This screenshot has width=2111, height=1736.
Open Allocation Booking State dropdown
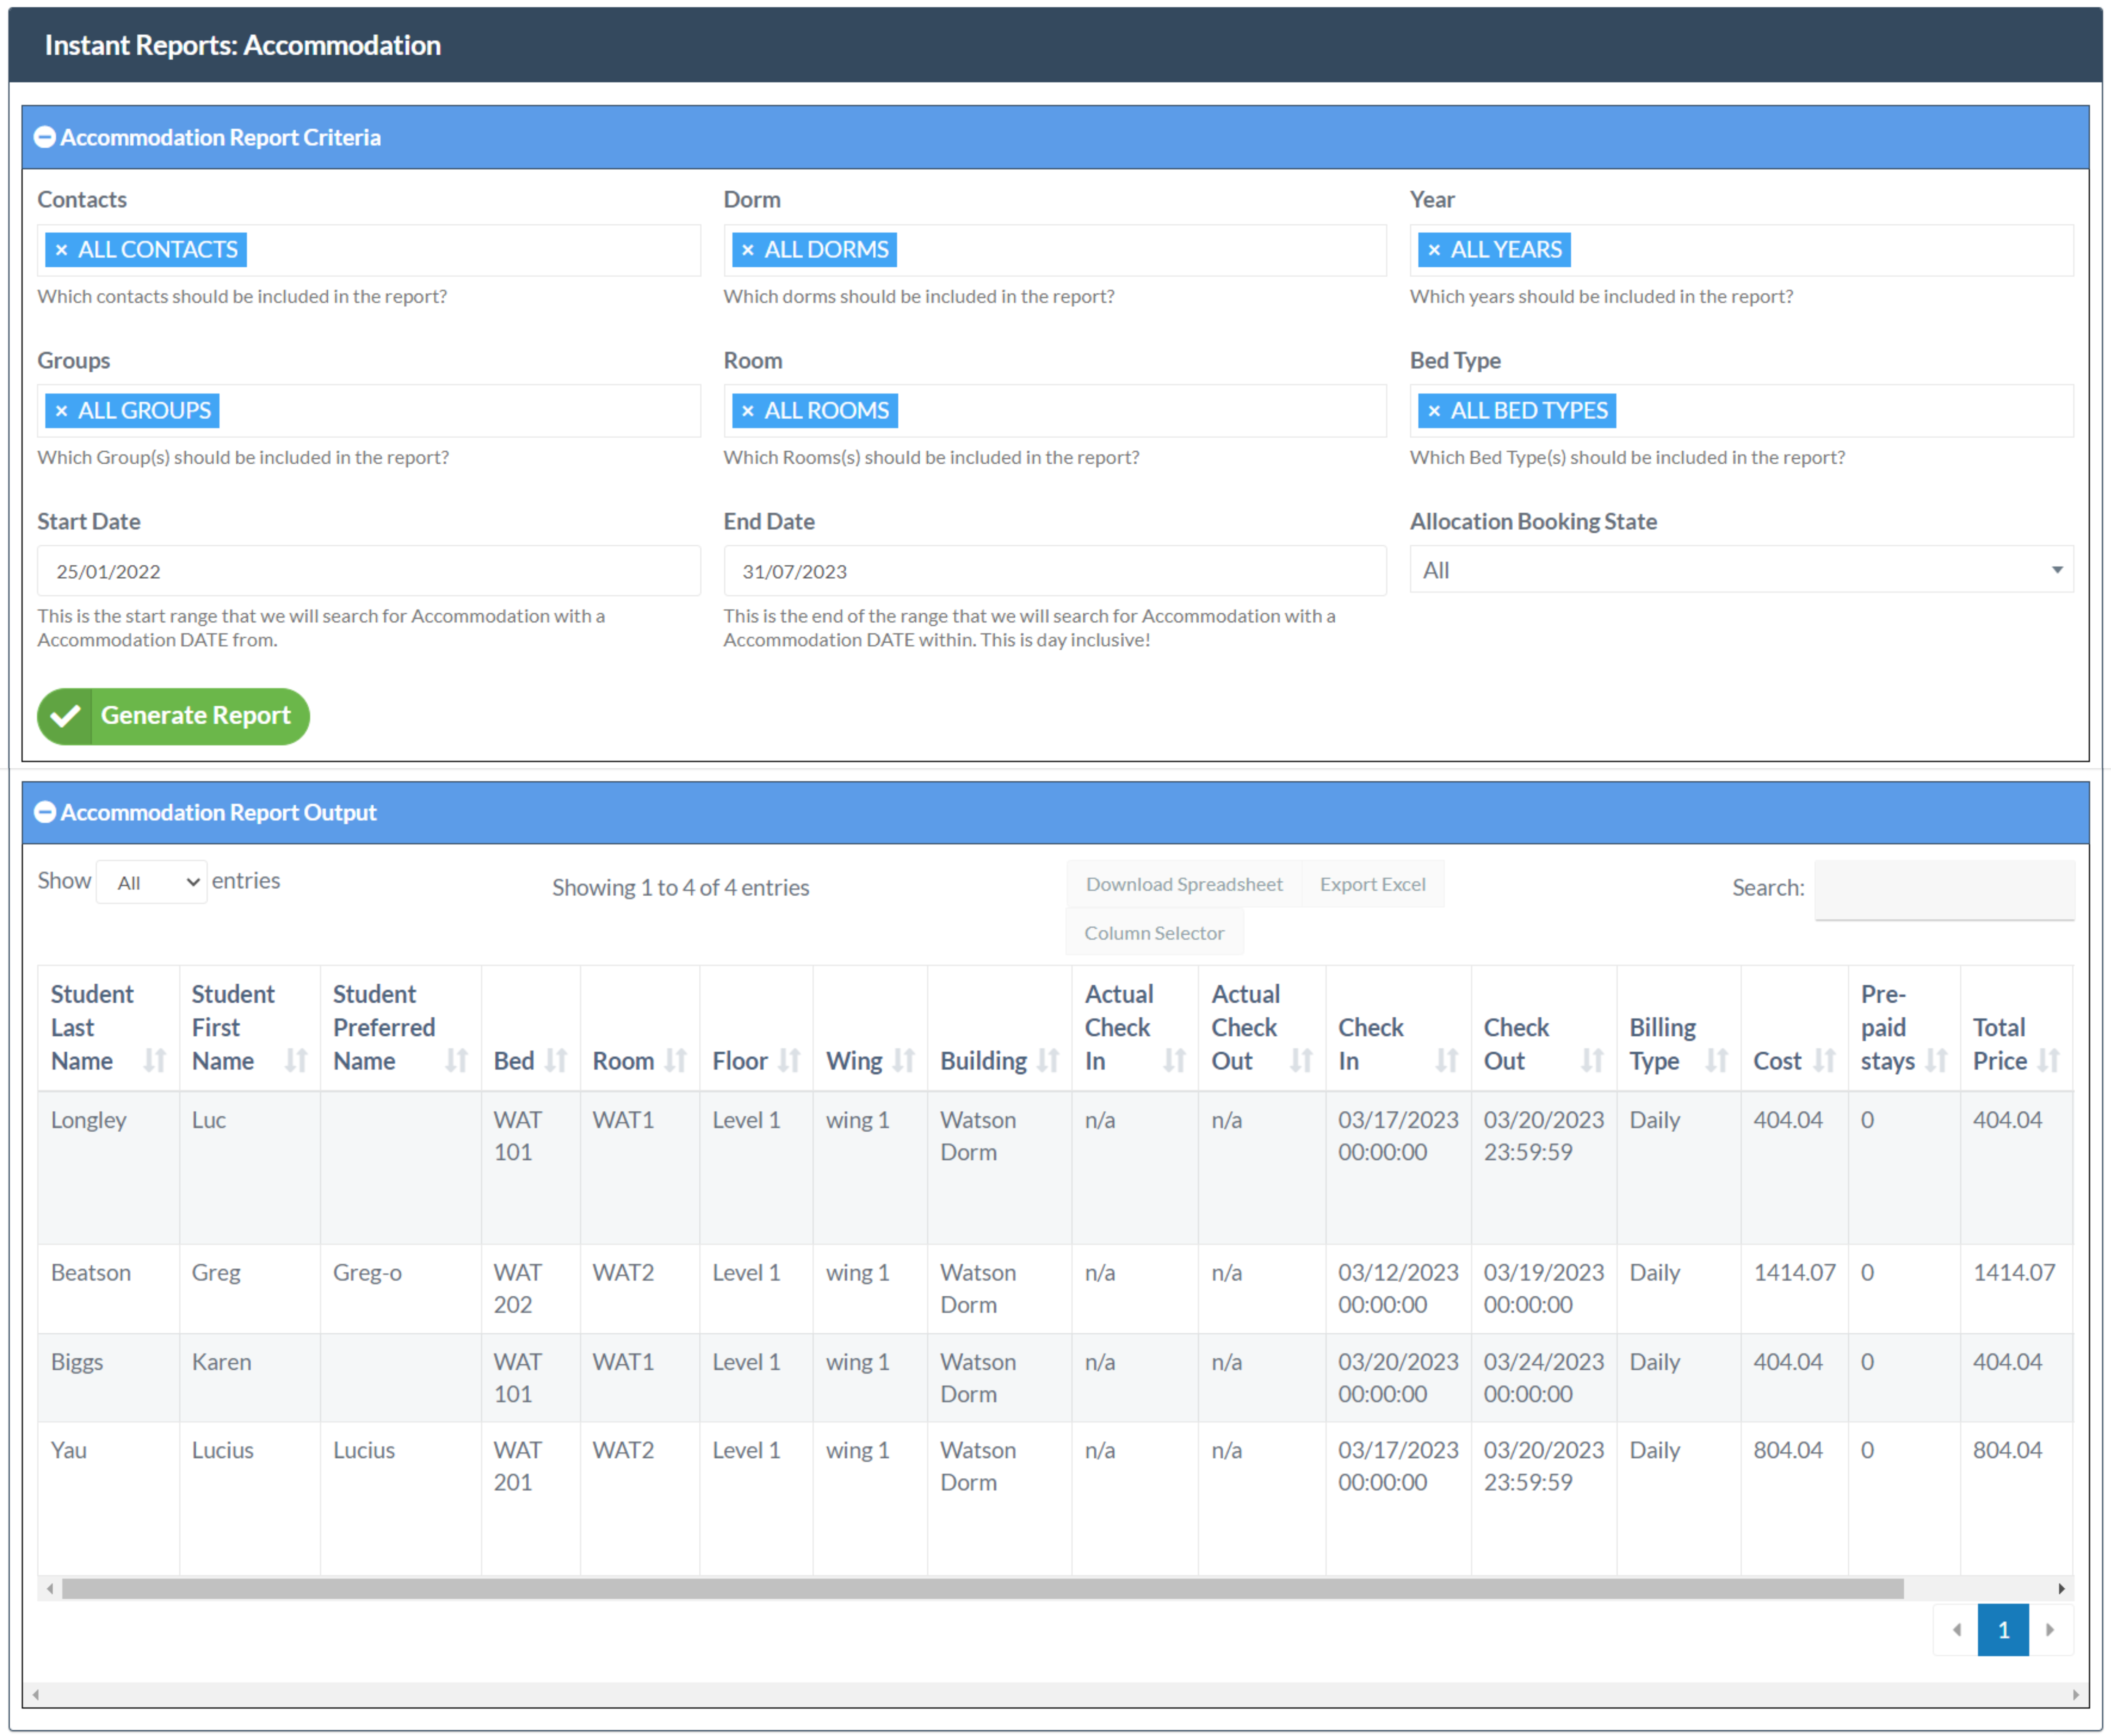point(1740,570)
